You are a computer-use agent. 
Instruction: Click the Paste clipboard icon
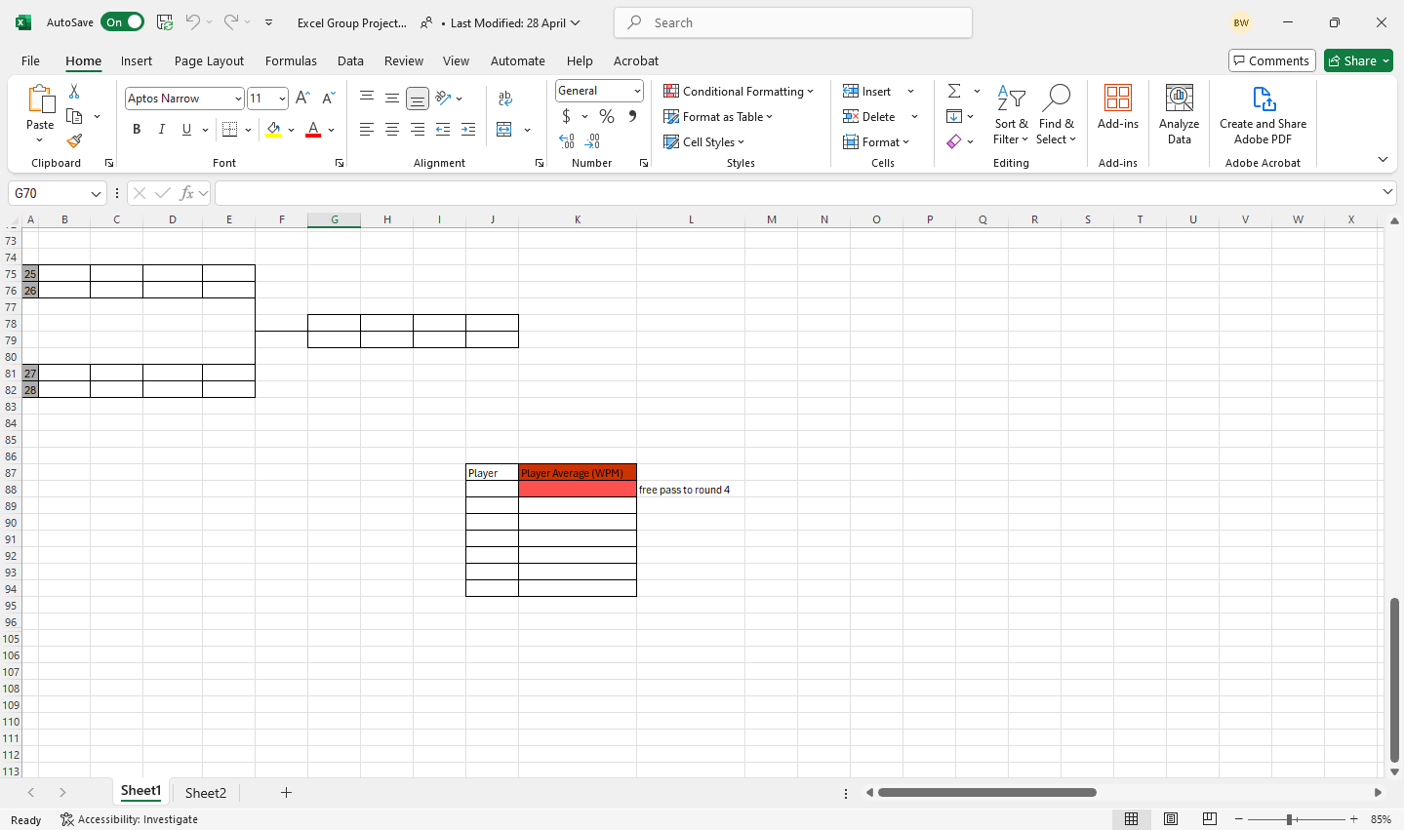click(40, 99)
